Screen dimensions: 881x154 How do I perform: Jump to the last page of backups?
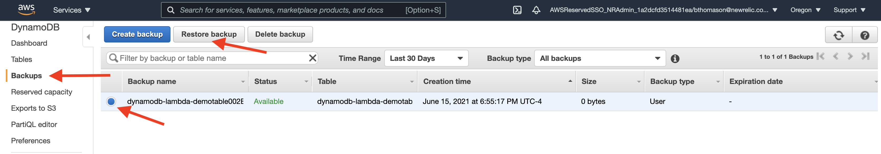tap(865, 56)
